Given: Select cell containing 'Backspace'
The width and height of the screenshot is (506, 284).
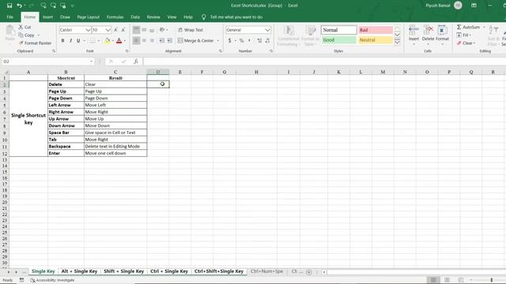Looking at the screenshot, I should coord(66,146).
